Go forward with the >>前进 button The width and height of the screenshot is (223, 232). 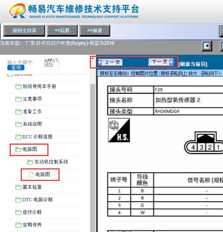tap(95, 30)
